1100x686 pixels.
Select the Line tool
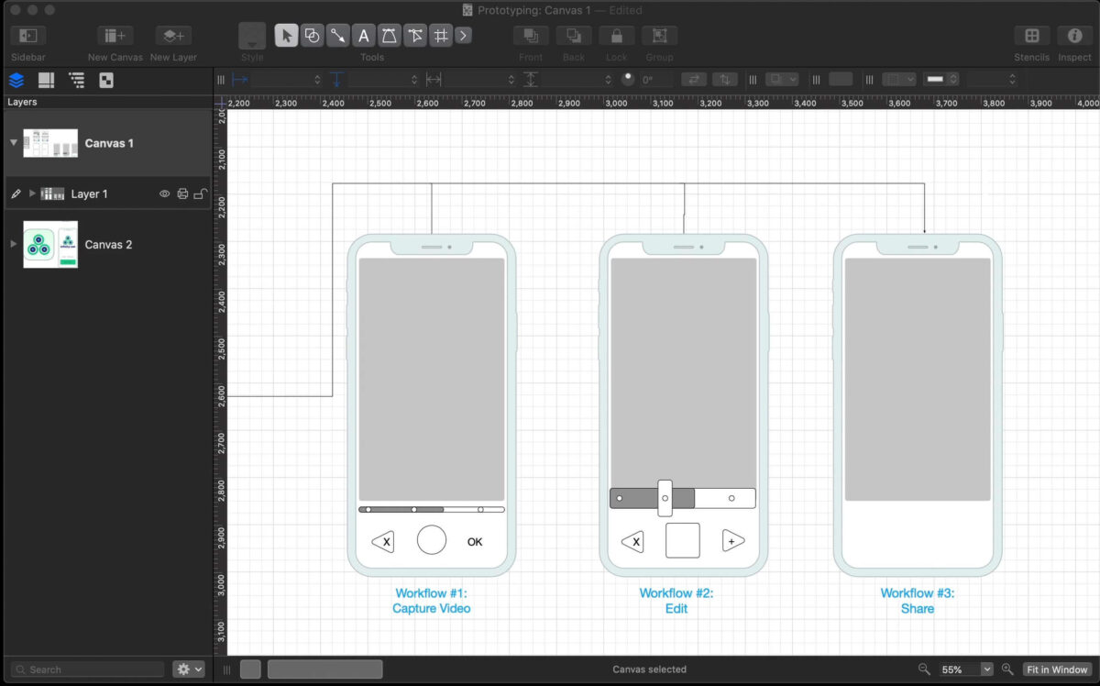click(x=337, y=35)
